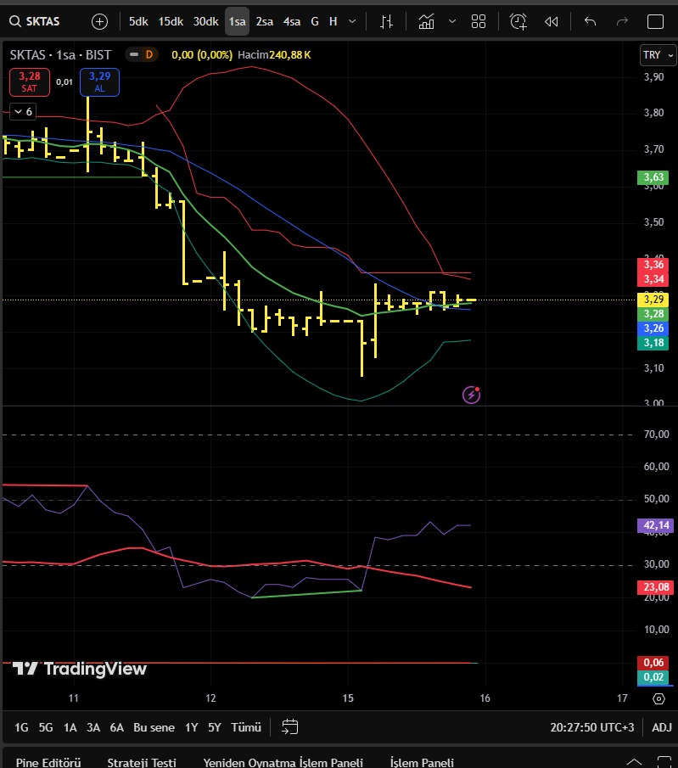Select the 2sa timeframe
678x768 pixels.
click(x=265, y=21)
